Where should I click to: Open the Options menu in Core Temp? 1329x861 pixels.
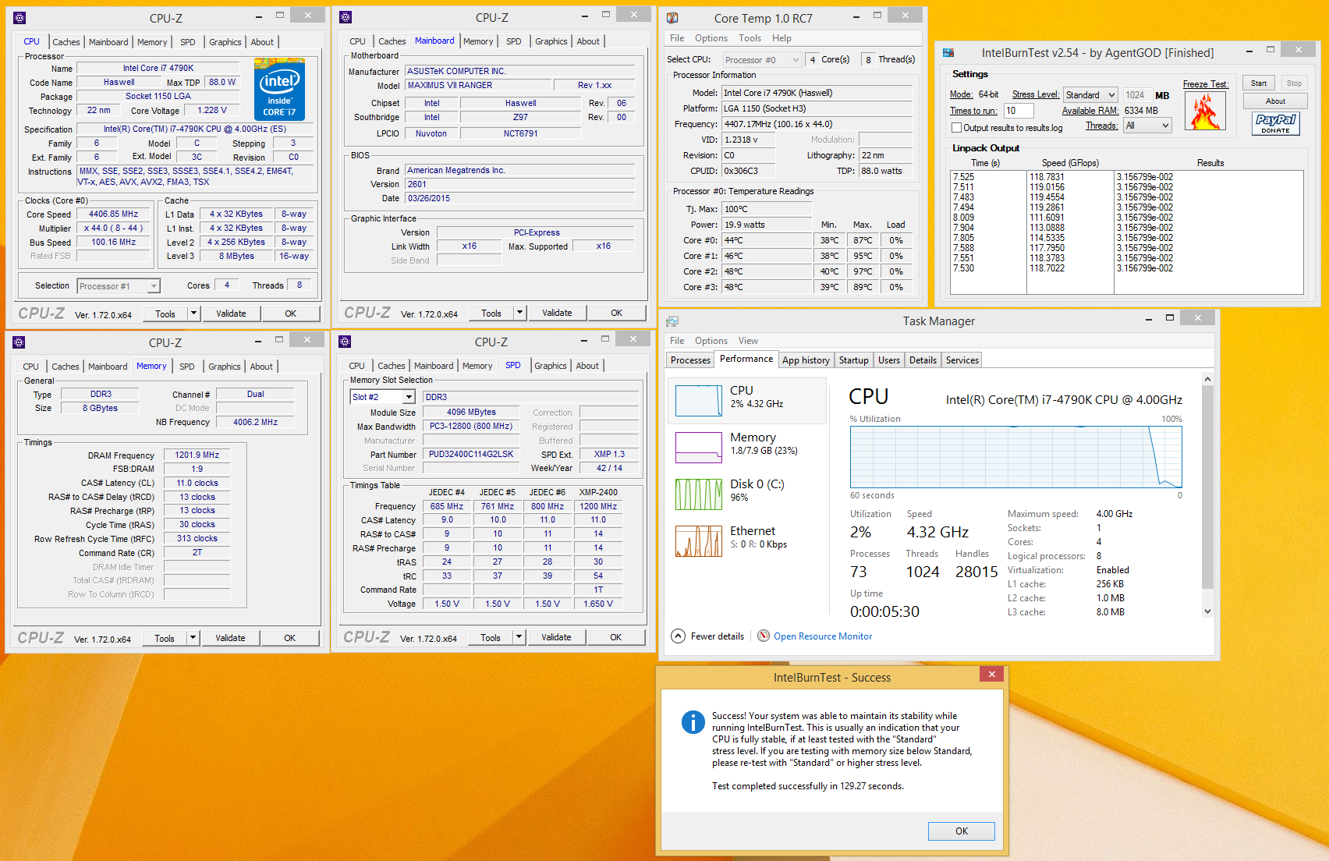click(711, 38)
